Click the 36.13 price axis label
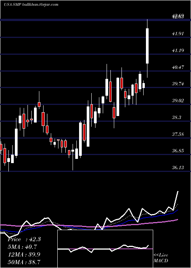Screen dimensions: 191x268 pos(178,168)
